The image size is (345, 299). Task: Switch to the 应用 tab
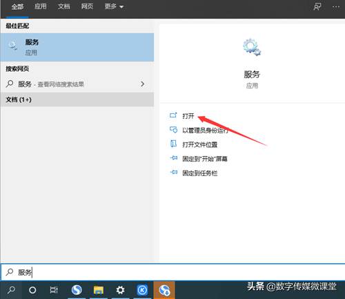pyautogui.click(x=40, y=6)
